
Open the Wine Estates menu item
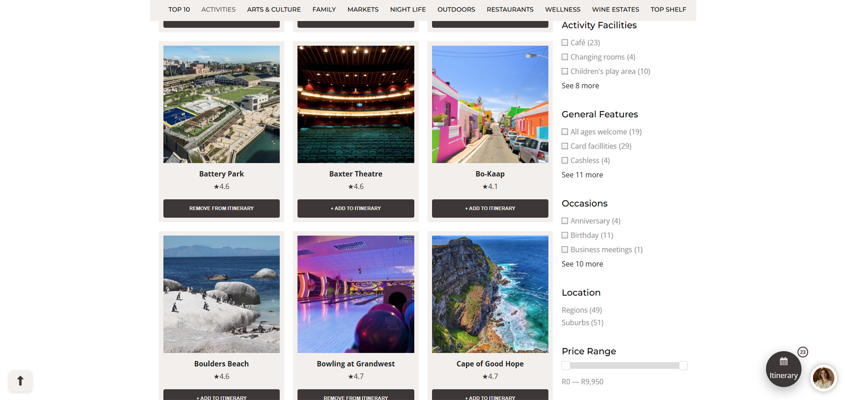615,9
